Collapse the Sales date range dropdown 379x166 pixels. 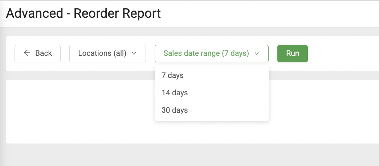[x=211, y=54]
